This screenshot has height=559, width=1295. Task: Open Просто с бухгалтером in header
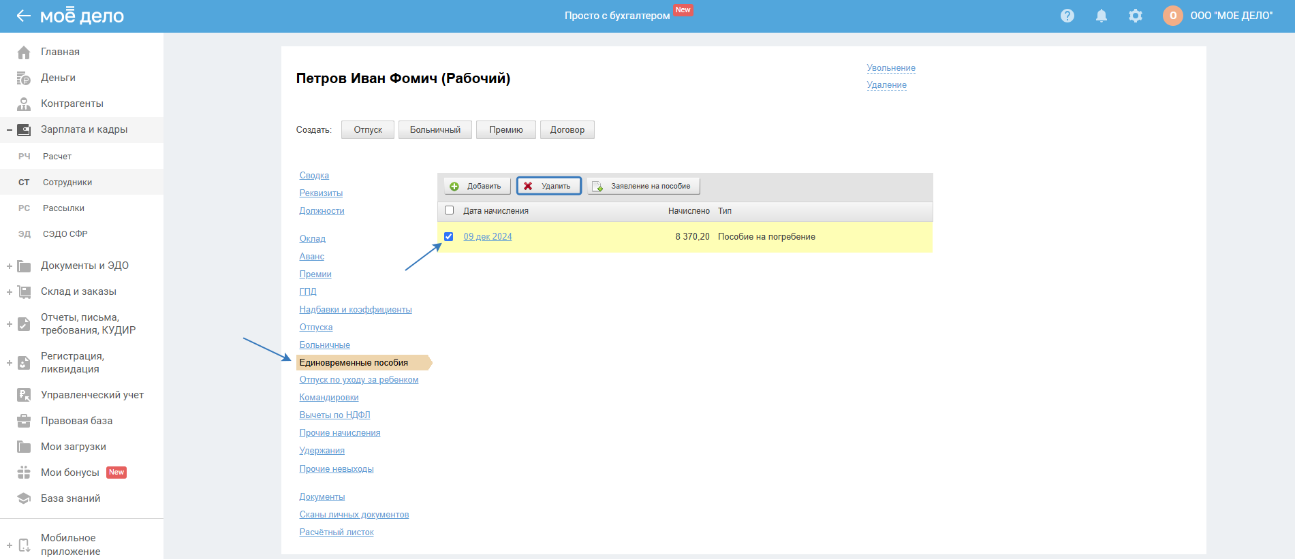coord(617,16)
